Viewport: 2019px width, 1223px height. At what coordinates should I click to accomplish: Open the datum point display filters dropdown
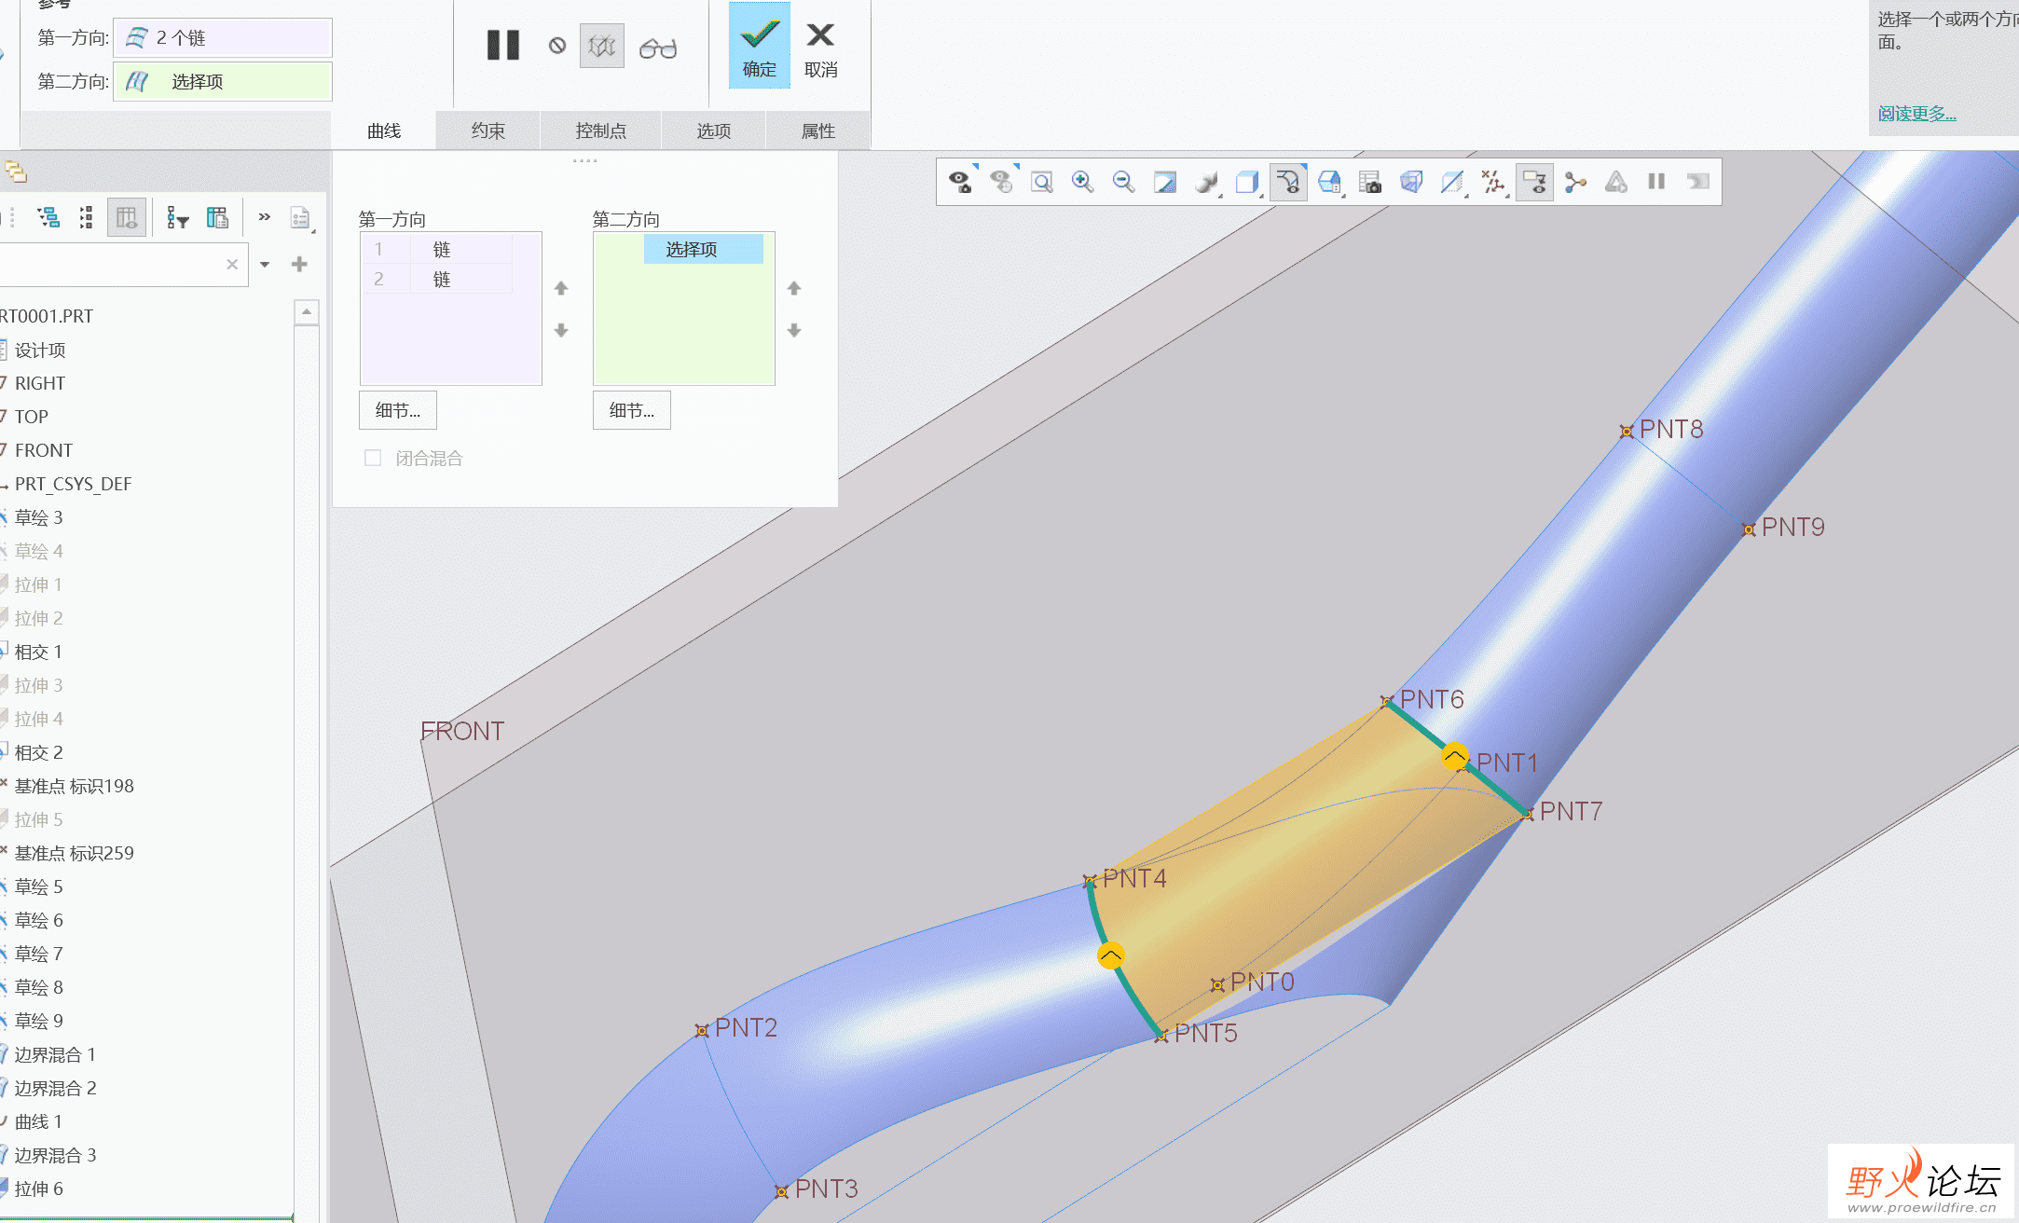(x=1494, y=183)
